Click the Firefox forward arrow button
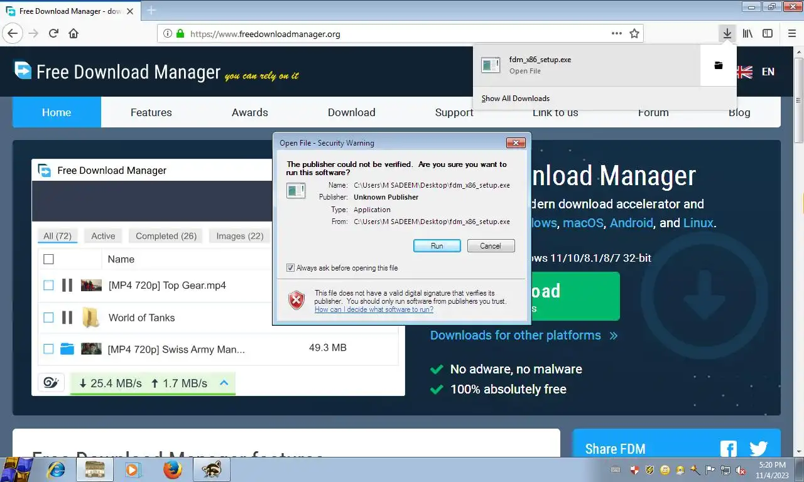 coord(33,33)
